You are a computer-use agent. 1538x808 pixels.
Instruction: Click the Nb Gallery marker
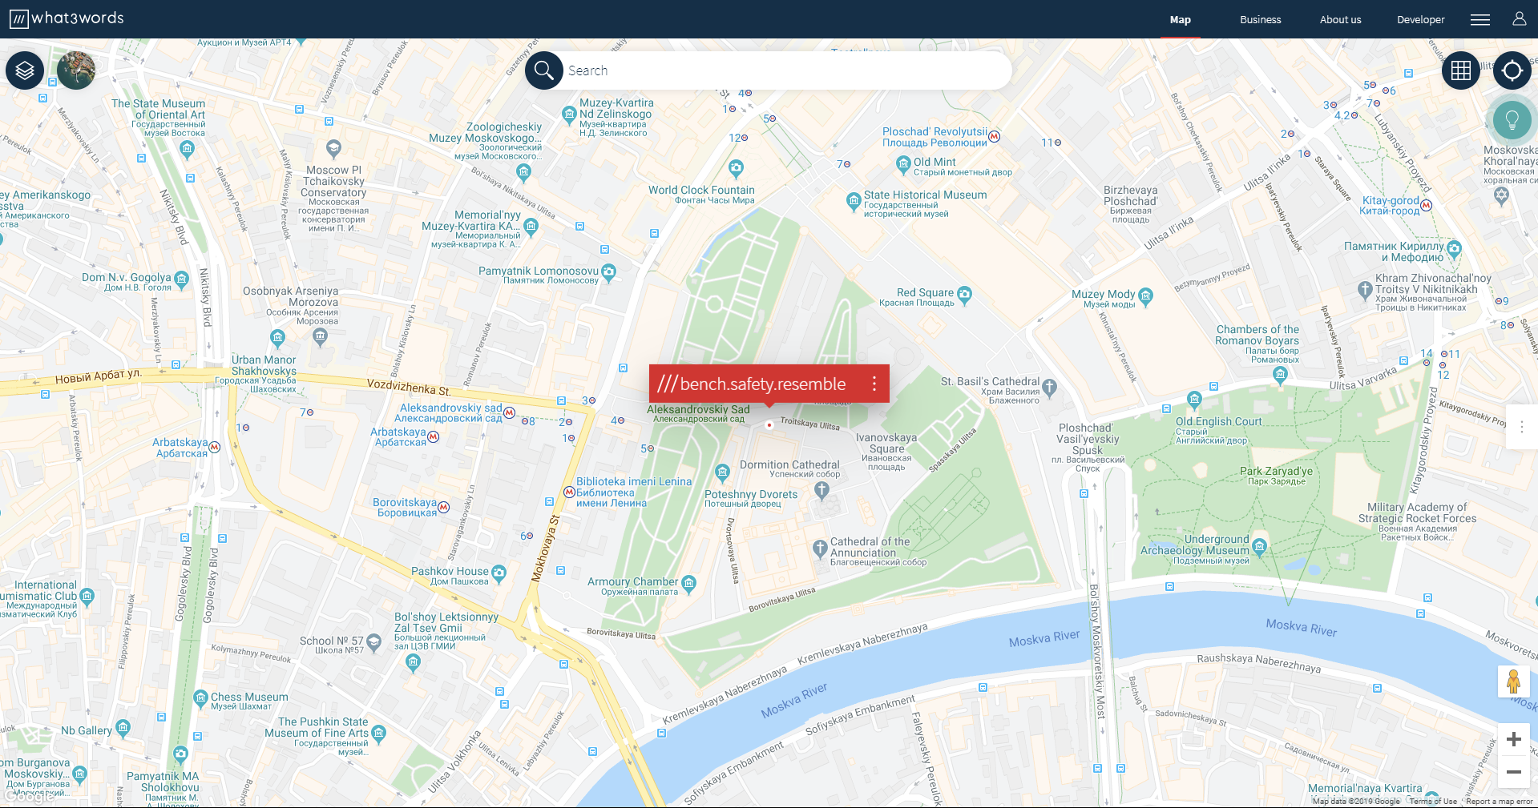123,727
